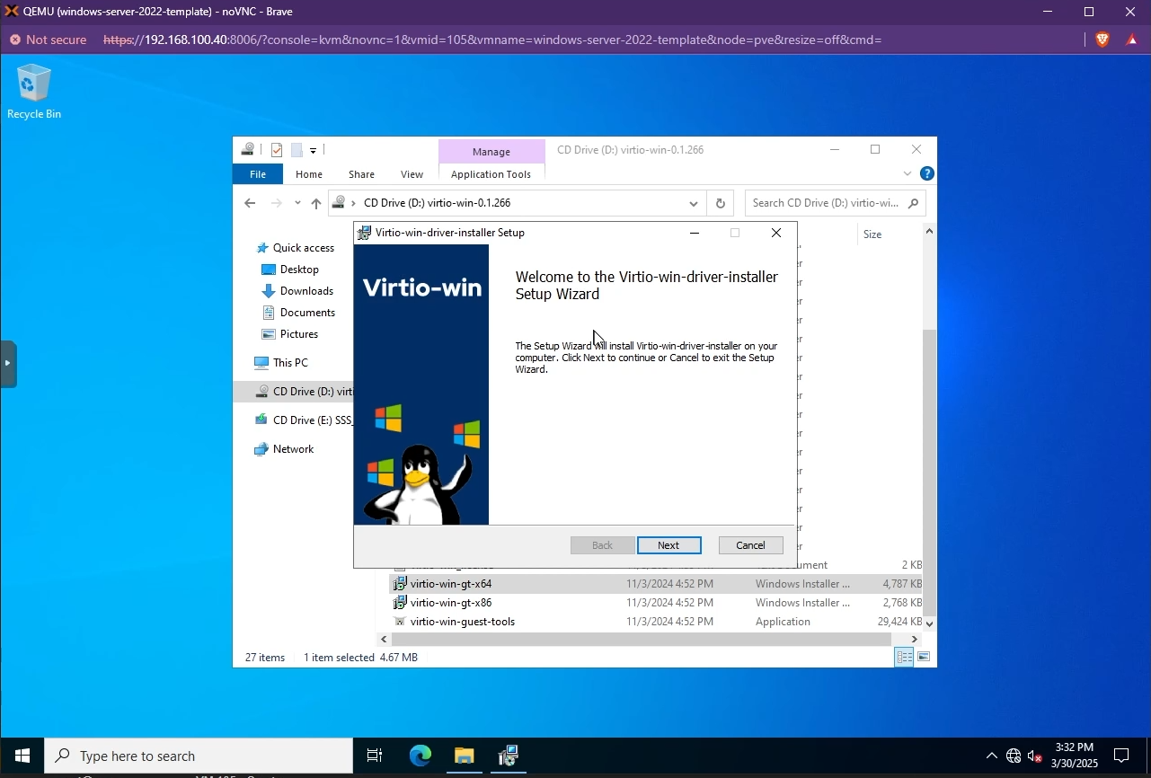This screenshot has height=778, width=1151.
Task: Switch to Details view via status bar icon
Action: point(904,657)
